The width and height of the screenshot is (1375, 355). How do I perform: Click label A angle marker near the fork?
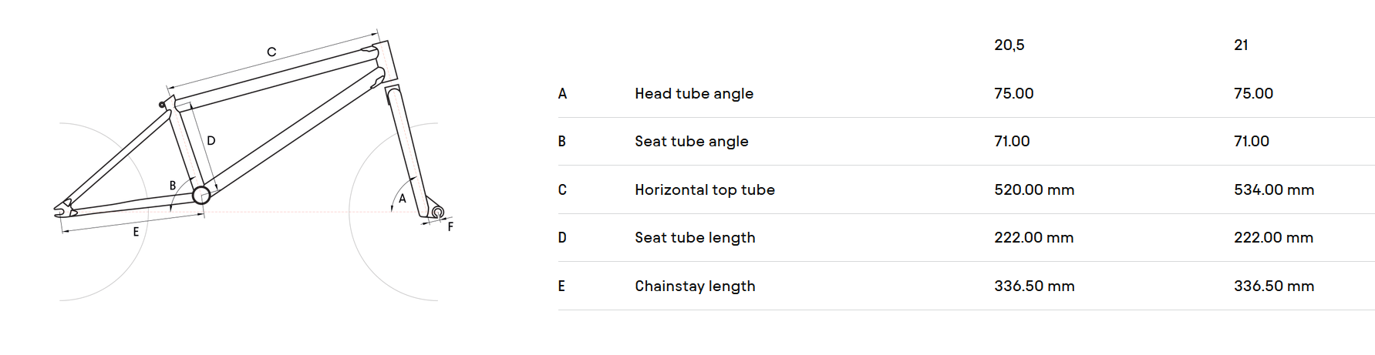pyautogui.click(x=403, y=199)
